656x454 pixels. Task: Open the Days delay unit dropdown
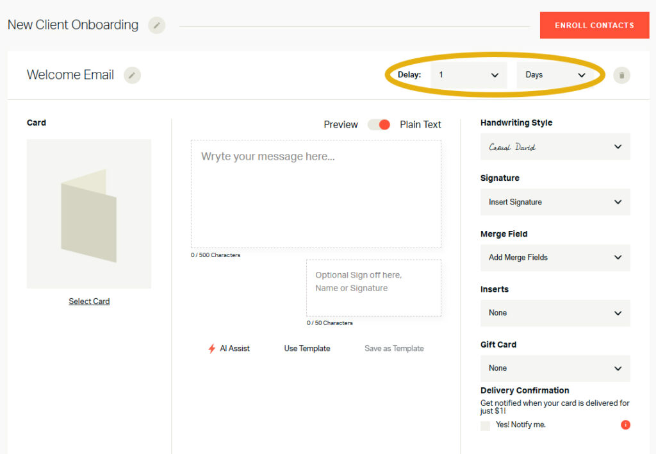click(555, 75)
